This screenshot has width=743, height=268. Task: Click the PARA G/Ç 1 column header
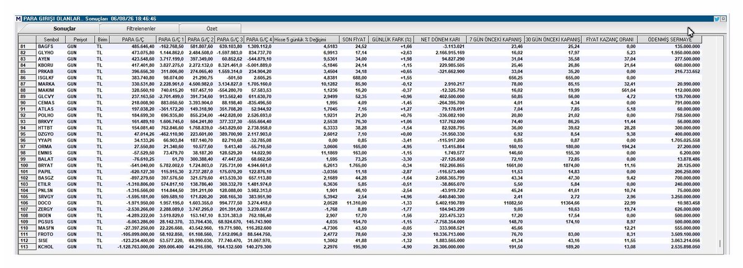tap(172, 39)
